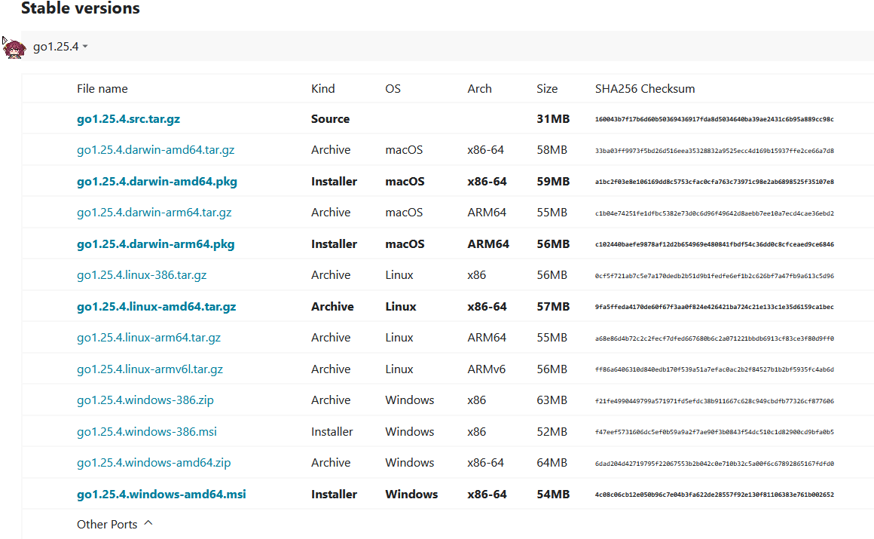Download go1.25.4.windows-amd64.zip archive
This screenshot has width=874, height=539.
coord(154,463)
